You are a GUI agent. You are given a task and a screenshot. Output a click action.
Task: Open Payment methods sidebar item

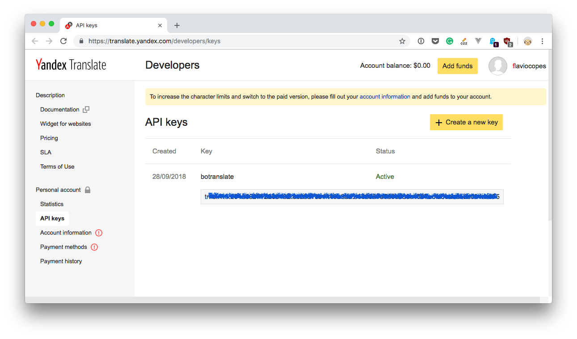point(63,247)
